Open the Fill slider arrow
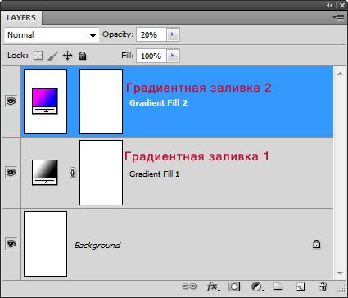This screenshot has height=298, width=348. [173, 56]
